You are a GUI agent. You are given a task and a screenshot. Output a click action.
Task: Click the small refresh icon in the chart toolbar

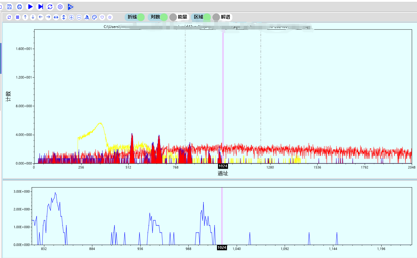[9, 17]
